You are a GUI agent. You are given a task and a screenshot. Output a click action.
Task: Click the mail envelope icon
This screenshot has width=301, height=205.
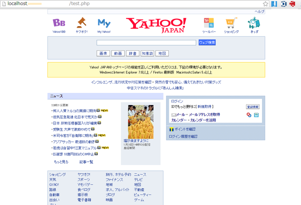pos(174,115)
